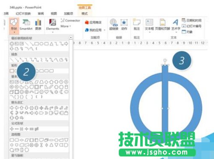Insert slide number (幻灯片编号)
Image resolution: width=214 pixels, height=159 pixels.
coord(191,26)
